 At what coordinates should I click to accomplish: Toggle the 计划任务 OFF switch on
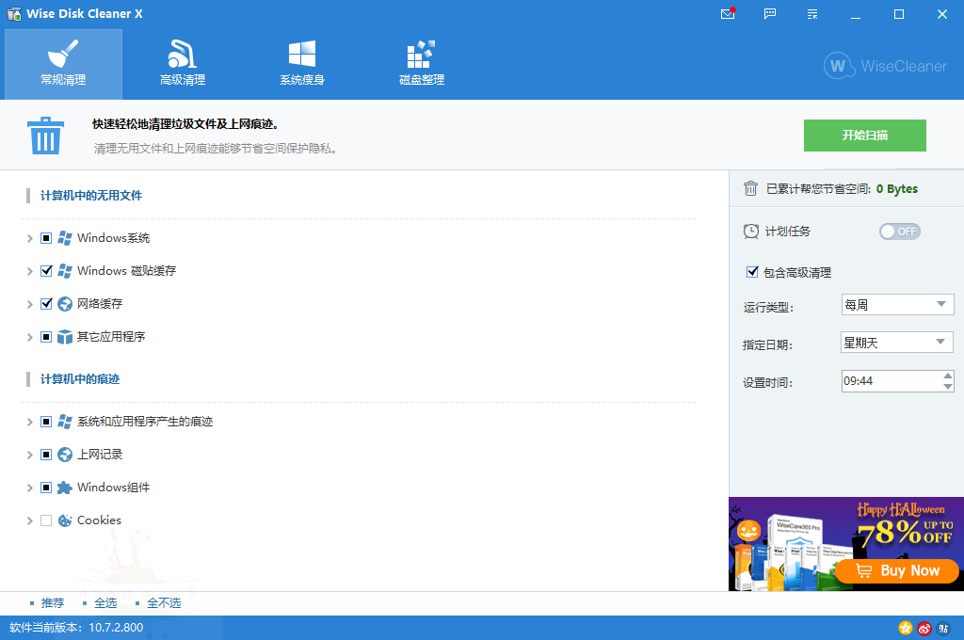tap(900, 231)
